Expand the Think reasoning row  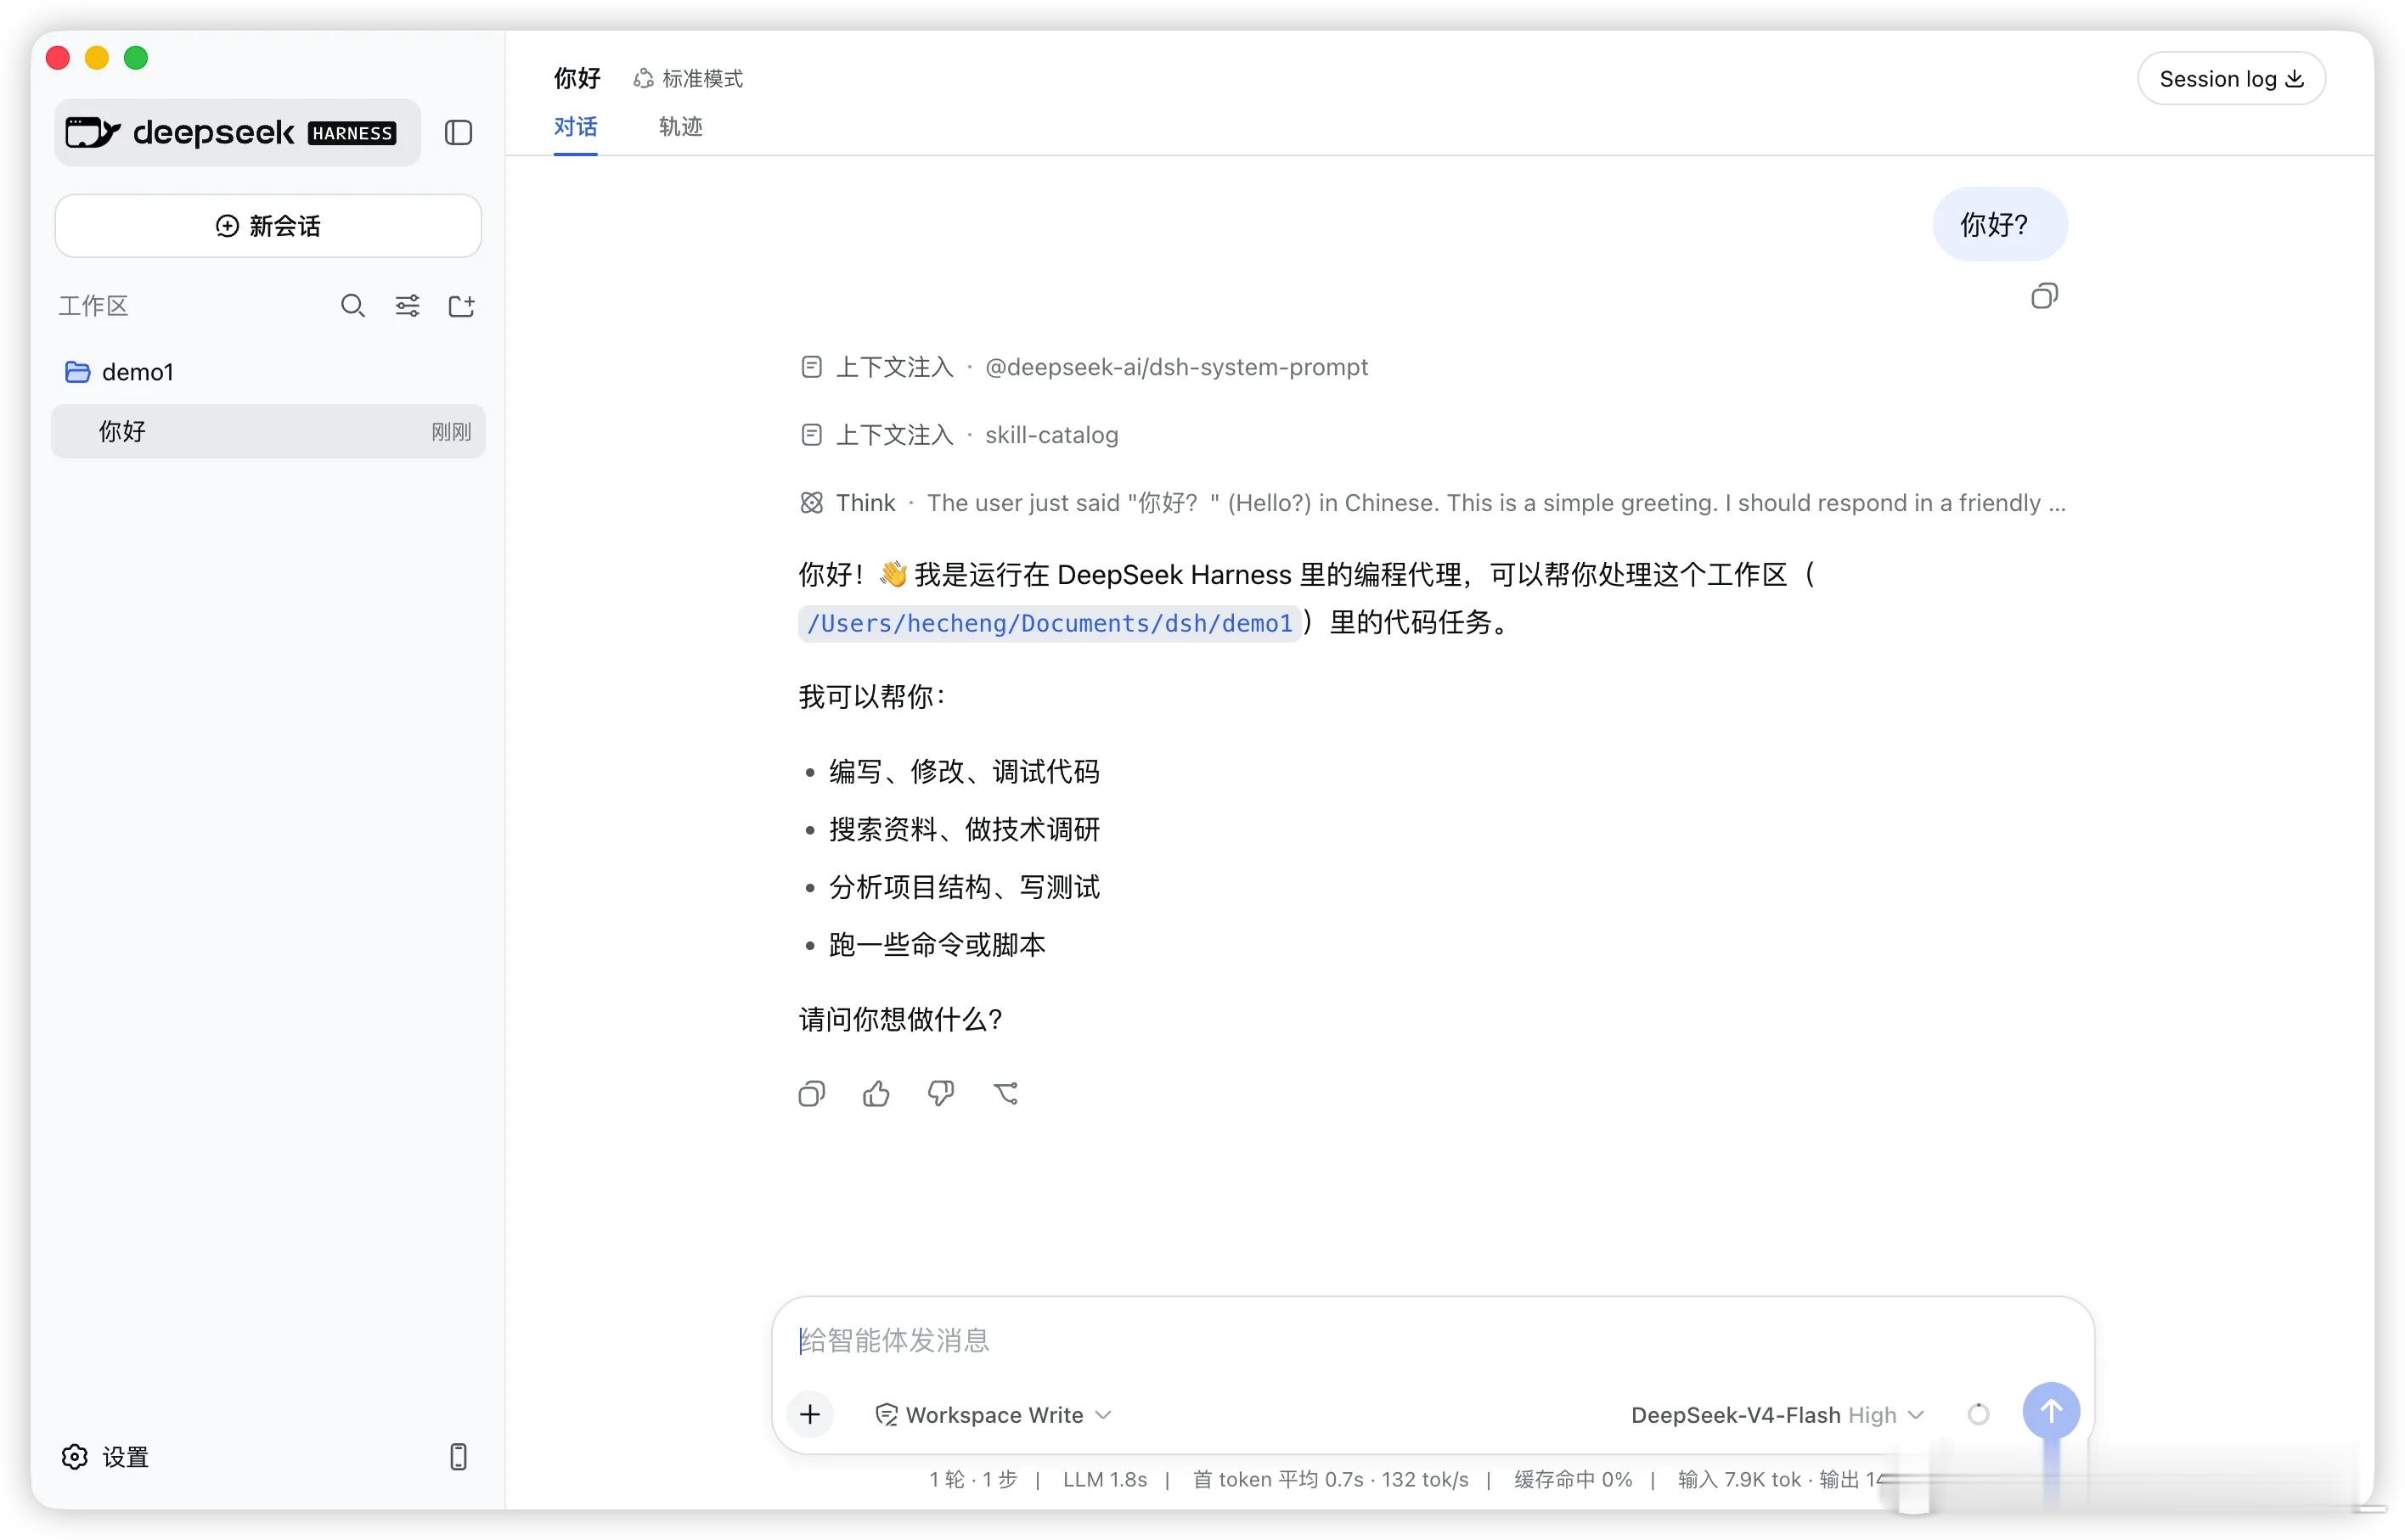click(x=1432, y=503)
